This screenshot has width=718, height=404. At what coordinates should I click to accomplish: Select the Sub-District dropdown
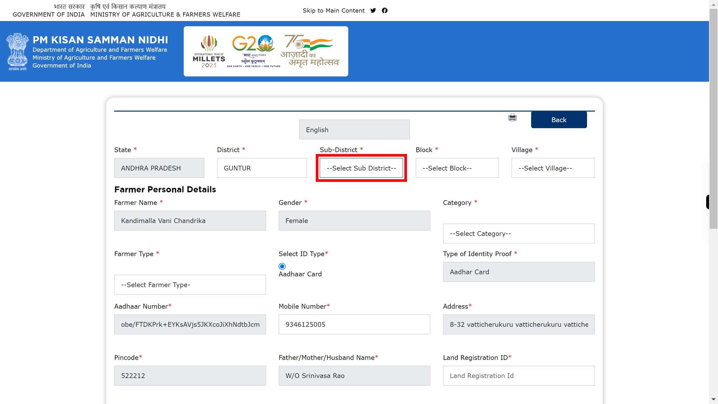coord(361,168)
